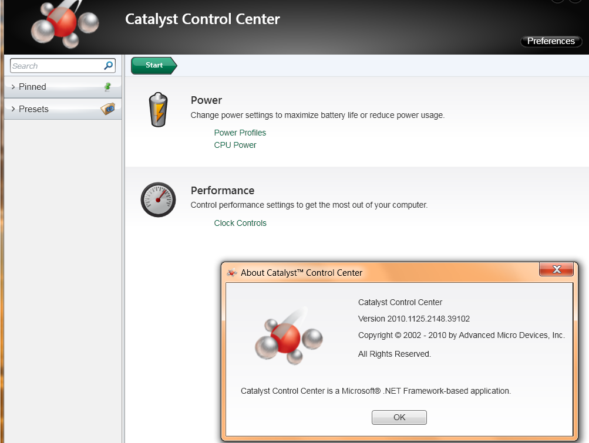Image resolution: width=589 pixels, height=443 pixels.
Task: Click OK in the About dialog
Action: point(399,417)
